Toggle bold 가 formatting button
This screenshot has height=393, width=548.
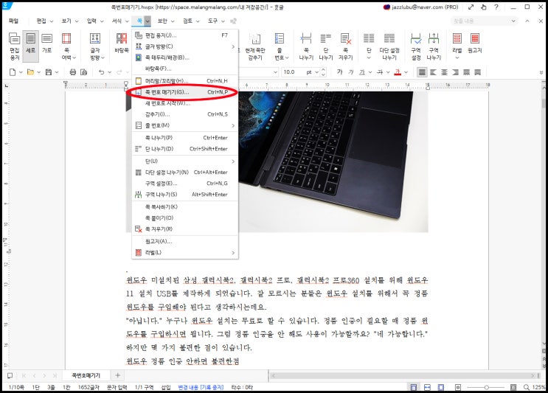[340, 72]
